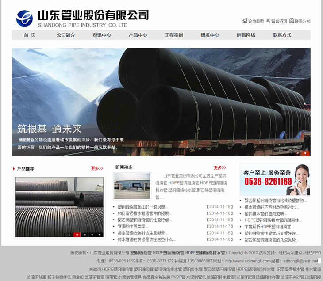Click the 客户至上 服务至善 hotline banner
Image resolution: width=323 pixels, height=281 pixels.
click(275, 179)
